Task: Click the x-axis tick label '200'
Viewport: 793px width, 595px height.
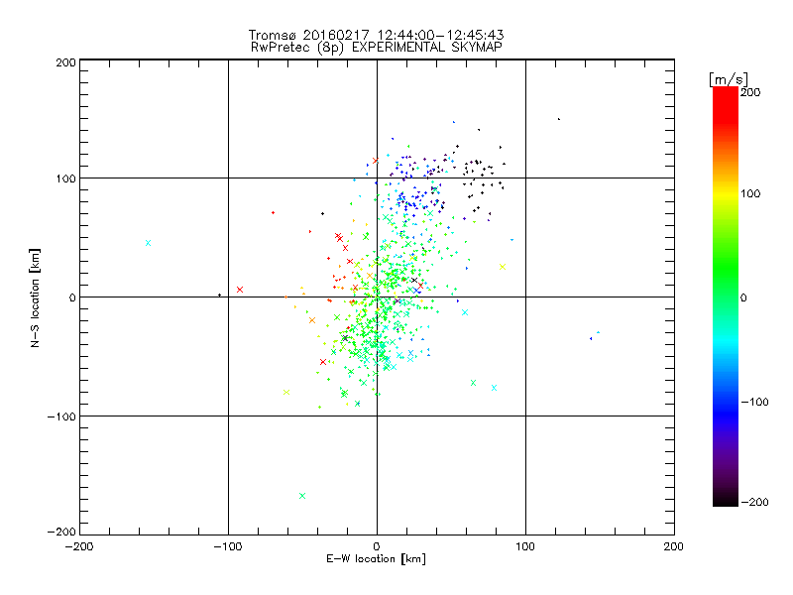Action: 674,546
